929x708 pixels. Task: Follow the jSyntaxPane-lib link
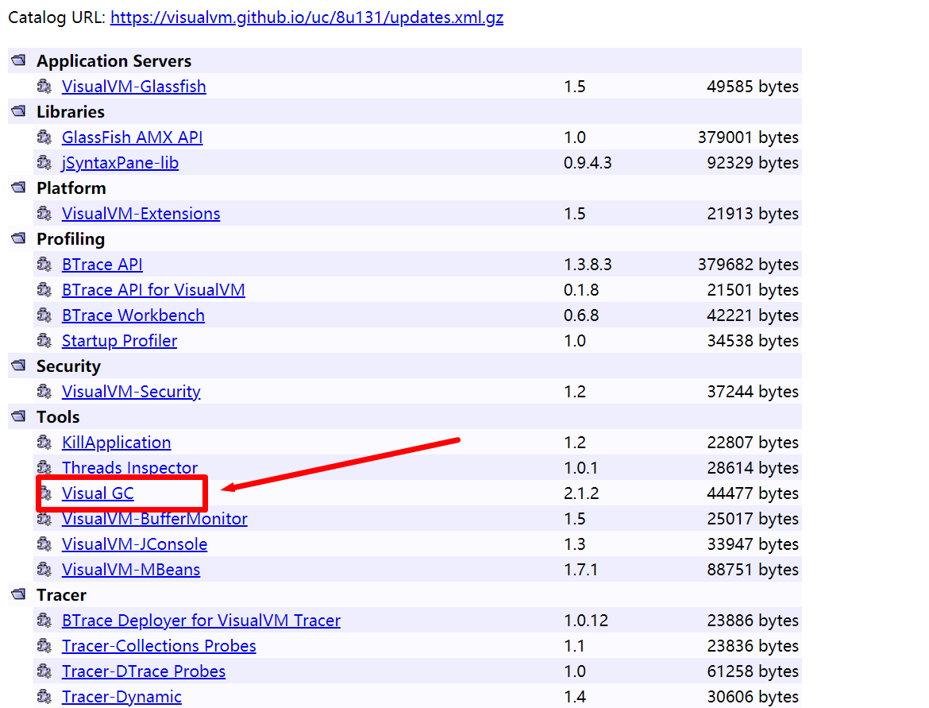pyautogui.click(x=120, y=162)
